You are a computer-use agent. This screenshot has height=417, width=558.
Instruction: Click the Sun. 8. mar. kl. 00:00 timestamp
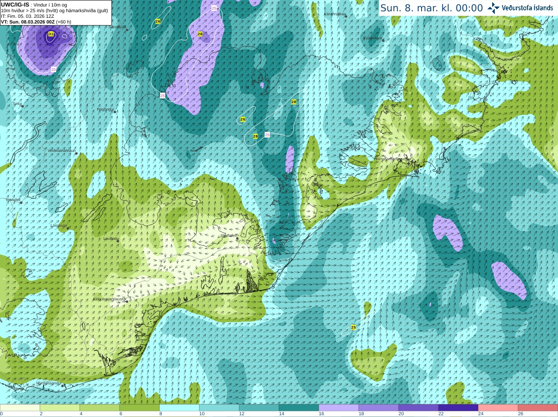coord(432,8)
